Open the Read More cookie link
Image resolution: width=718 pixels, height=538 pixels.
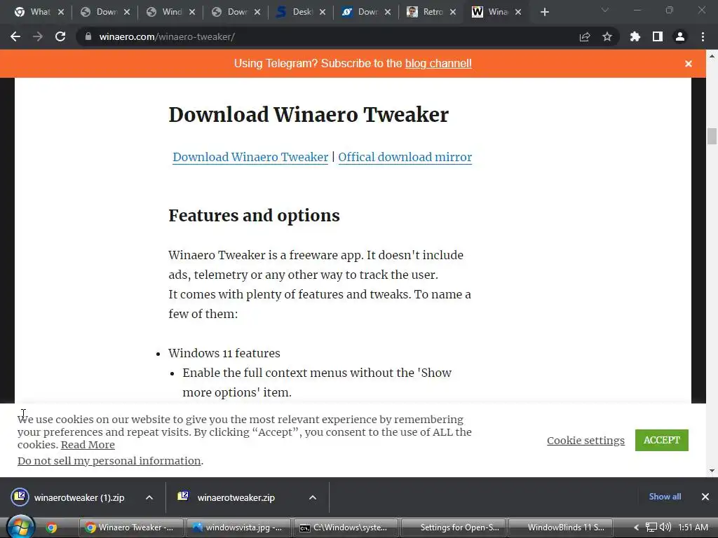tap(88, 445)
